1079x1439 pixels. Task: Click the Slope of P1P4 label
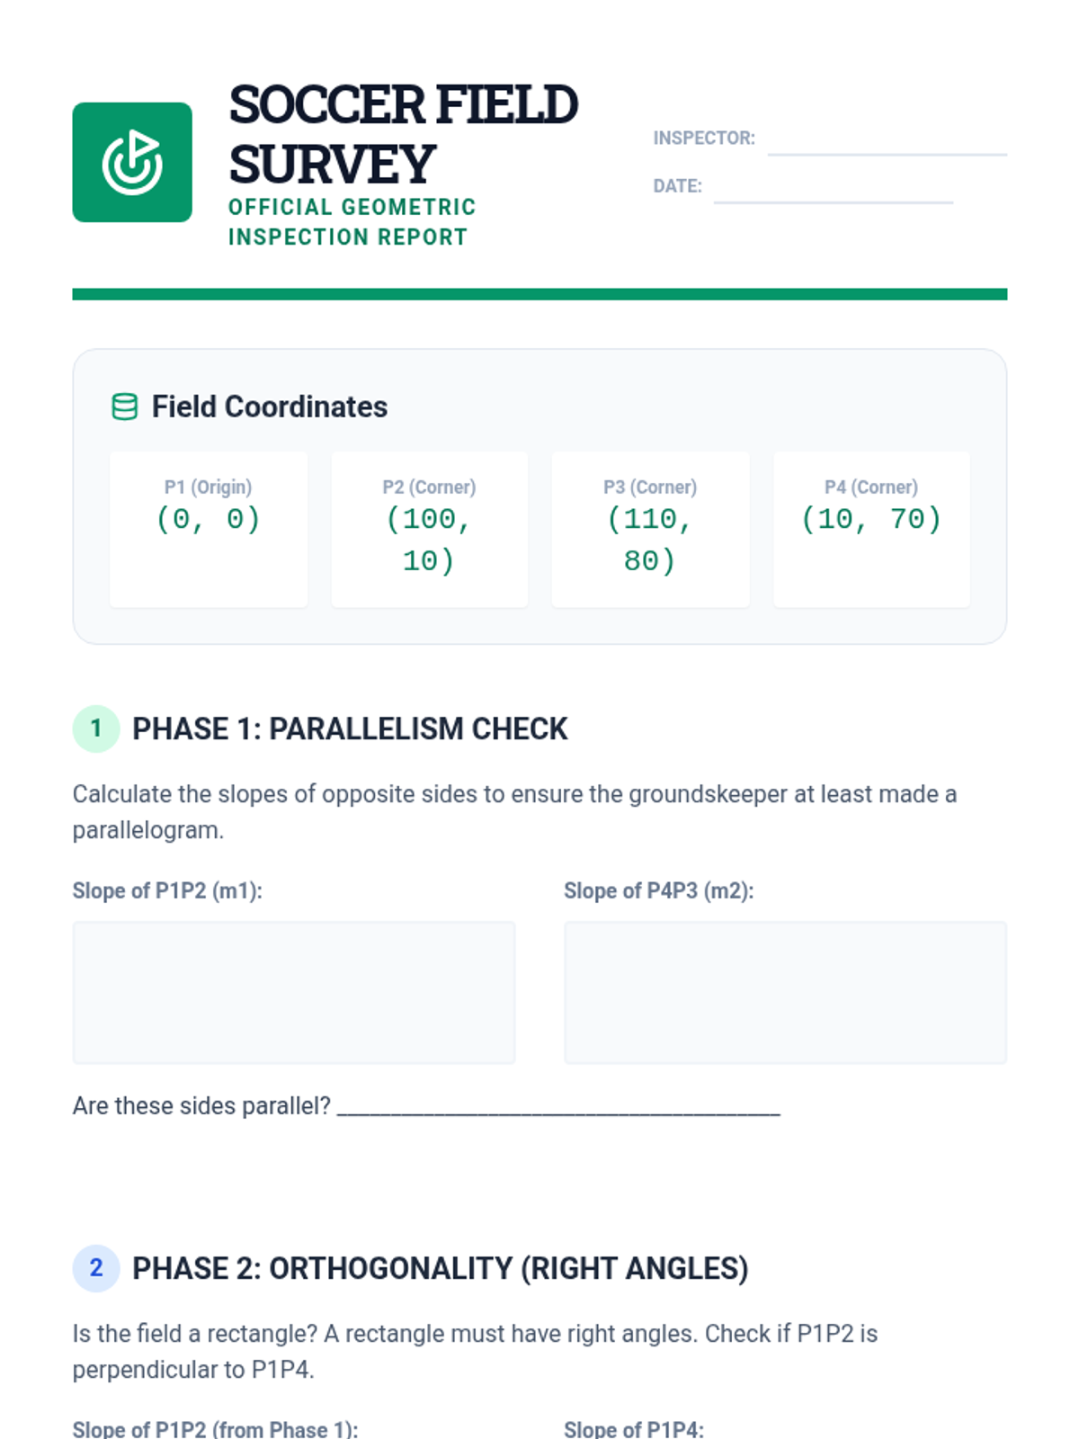[x=633, y=1428]
